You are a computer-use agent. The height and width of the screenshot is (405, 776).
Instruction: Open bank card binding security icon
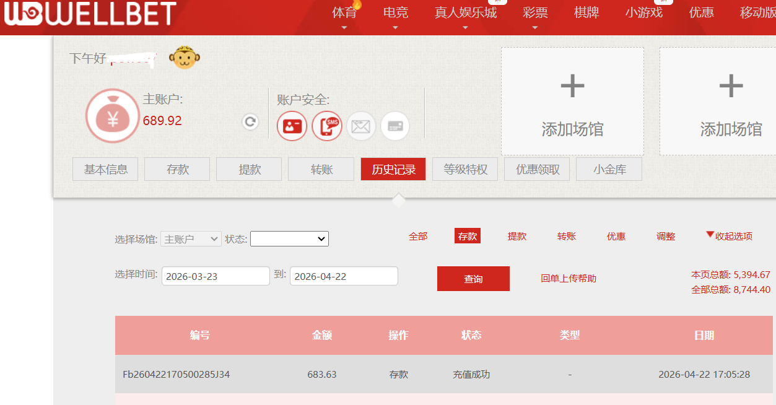pos(395,126)
